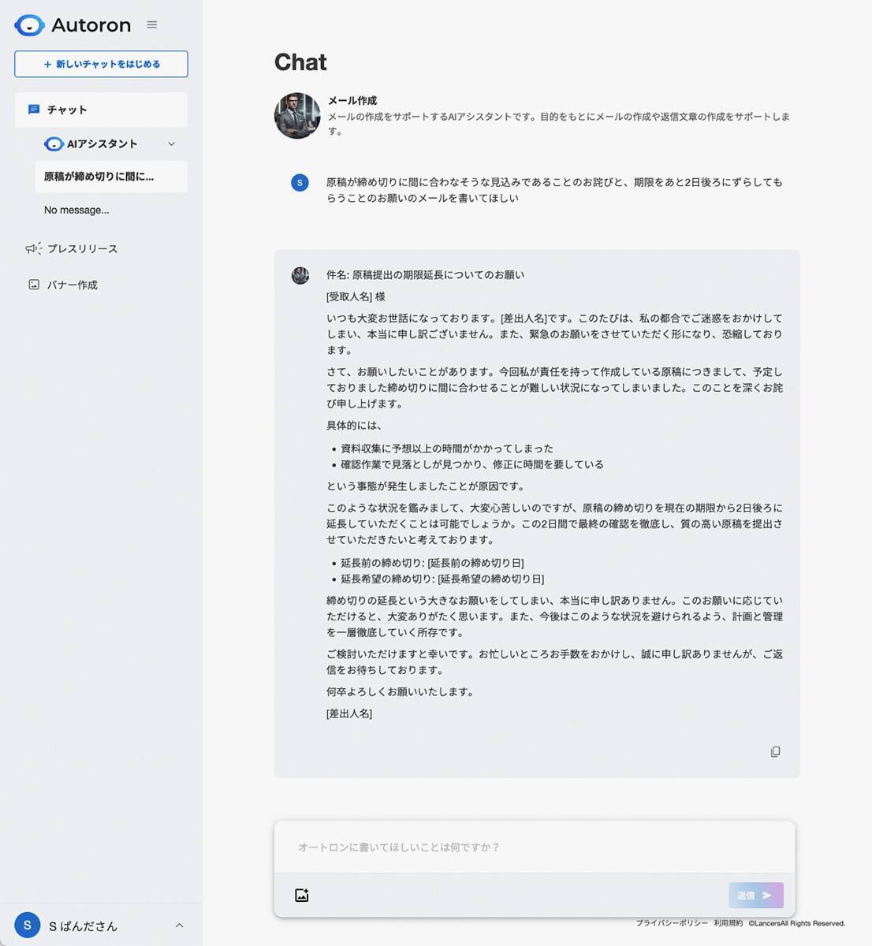872x946 pixels.
Task: Click the blue chat bubble icon
Action: pos(34,110)
